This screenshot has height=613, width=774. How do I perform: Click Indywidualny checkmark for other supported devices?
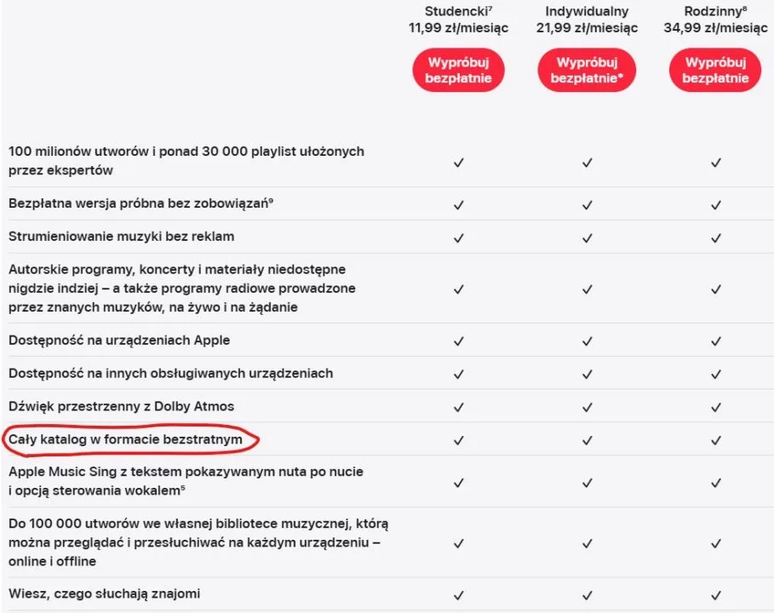(x=587, y=374)
